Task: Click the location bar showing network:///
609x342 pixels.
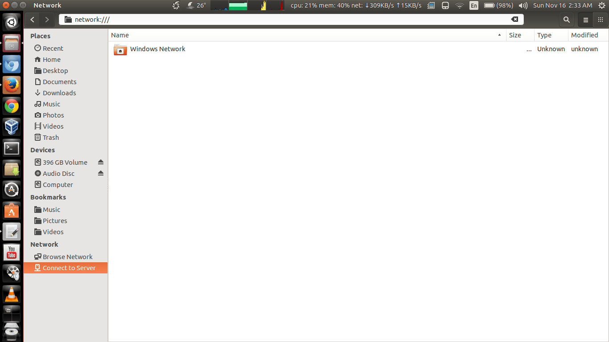Action: point(291,20)
